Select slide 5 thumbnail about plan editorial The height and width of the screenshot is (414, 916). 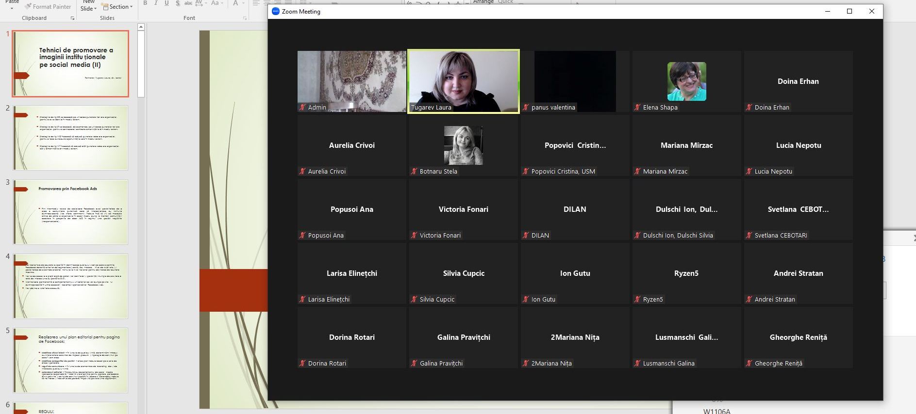click(70, 360)
